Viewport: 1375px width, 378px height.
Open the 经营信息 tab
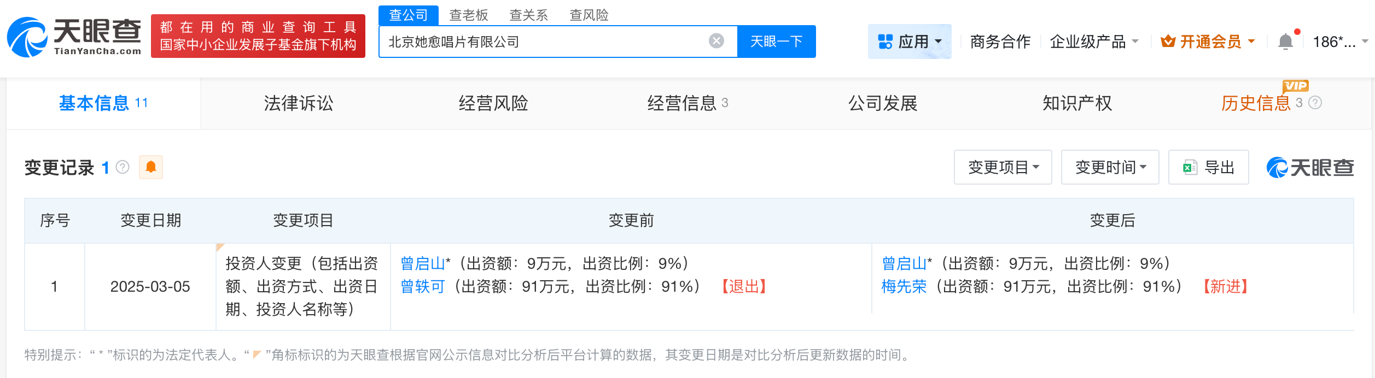pyautogui.click(x=683, y=103)
